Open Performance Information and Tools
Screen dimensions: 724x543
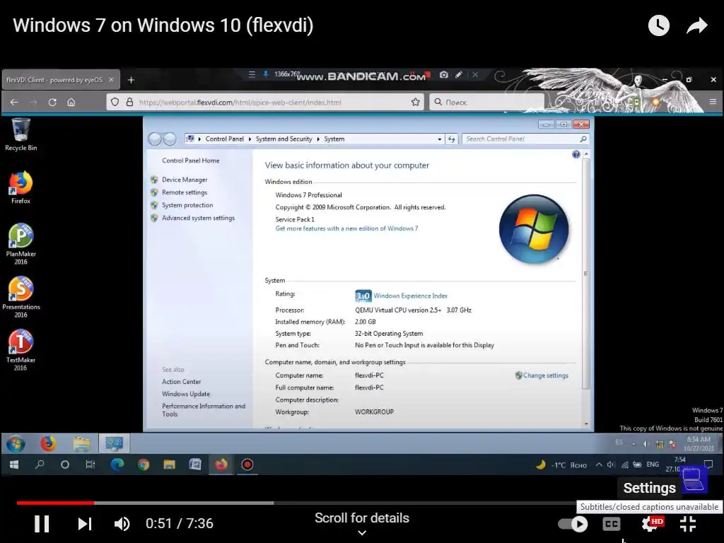[204, 410]
